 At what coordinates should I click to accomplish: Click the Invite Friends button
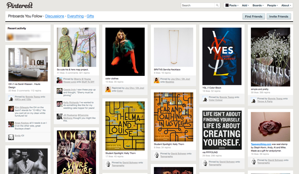[278, 17]
